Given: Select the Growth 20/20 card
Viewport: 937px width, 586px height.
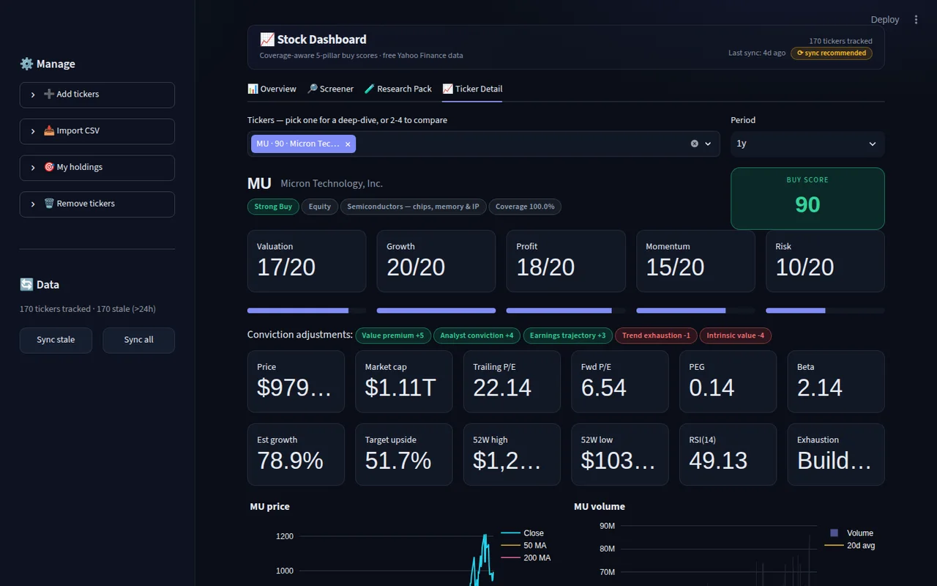Looking at the screenshot, I should (x=436, y=262).
